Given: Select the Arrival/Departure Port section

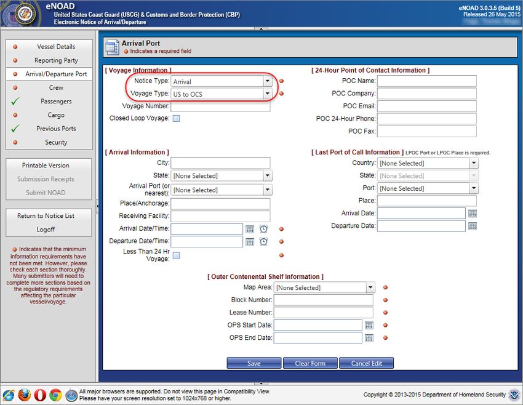Looking at the screenshot, I should pyautogui.click(x=49, y=74).
